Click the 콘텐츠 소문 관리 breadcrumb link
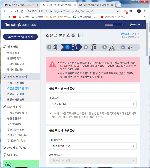150x168 pixels. point(128,34)
